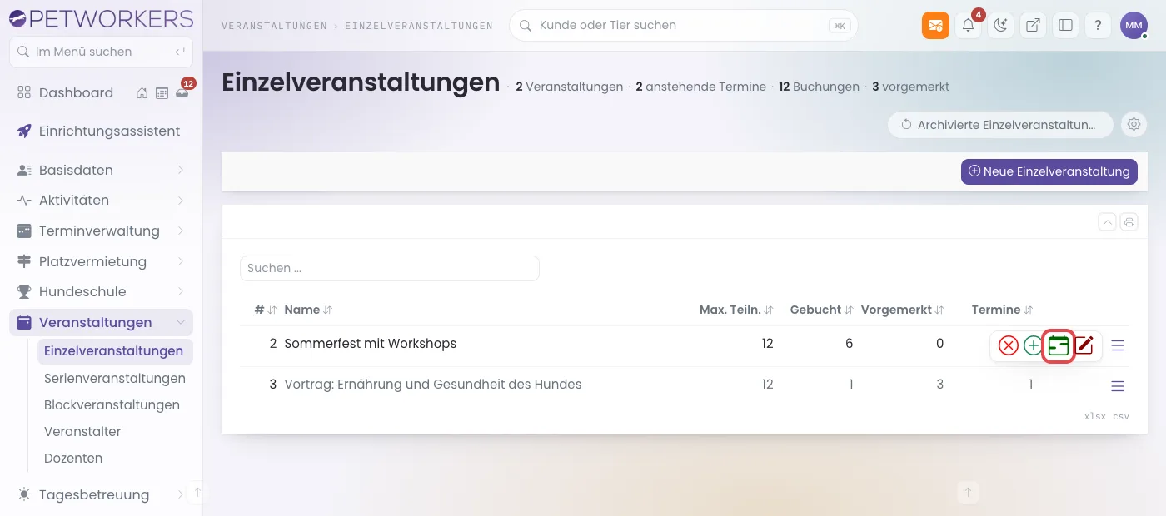
Task: Collapse the table panel with the up chevron
Action: click(x=1107, y=221)
